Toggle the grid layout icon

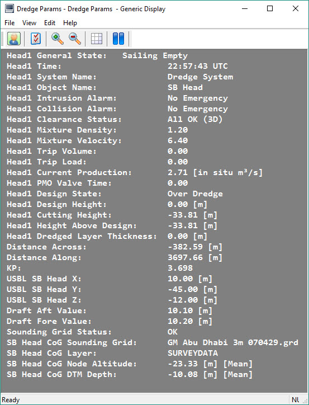tap(97, 39)
